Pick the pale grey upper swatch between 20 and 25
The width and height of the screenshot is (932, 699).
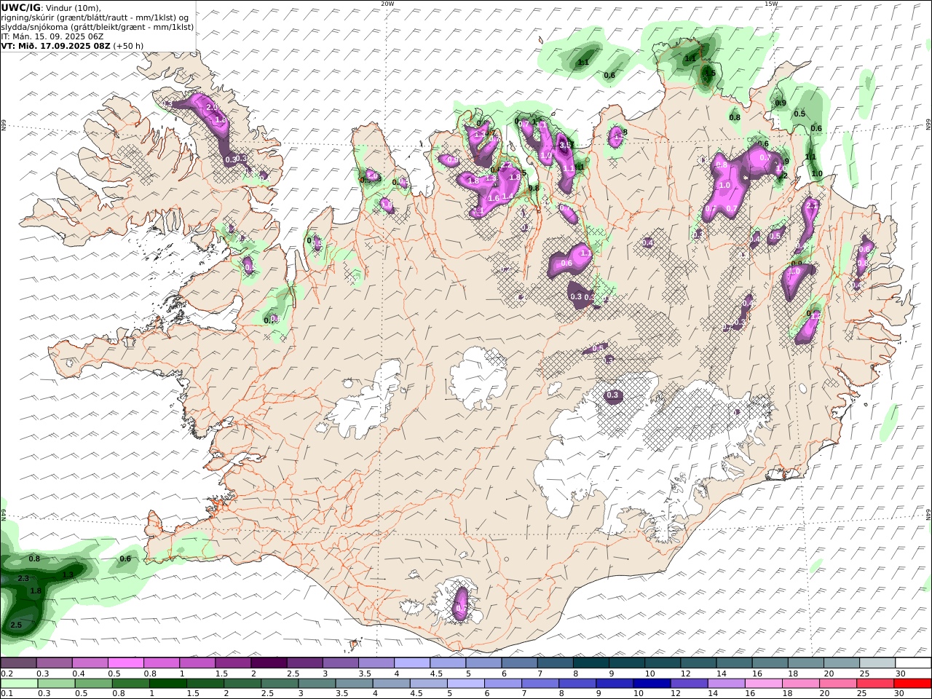pos(841,663)
